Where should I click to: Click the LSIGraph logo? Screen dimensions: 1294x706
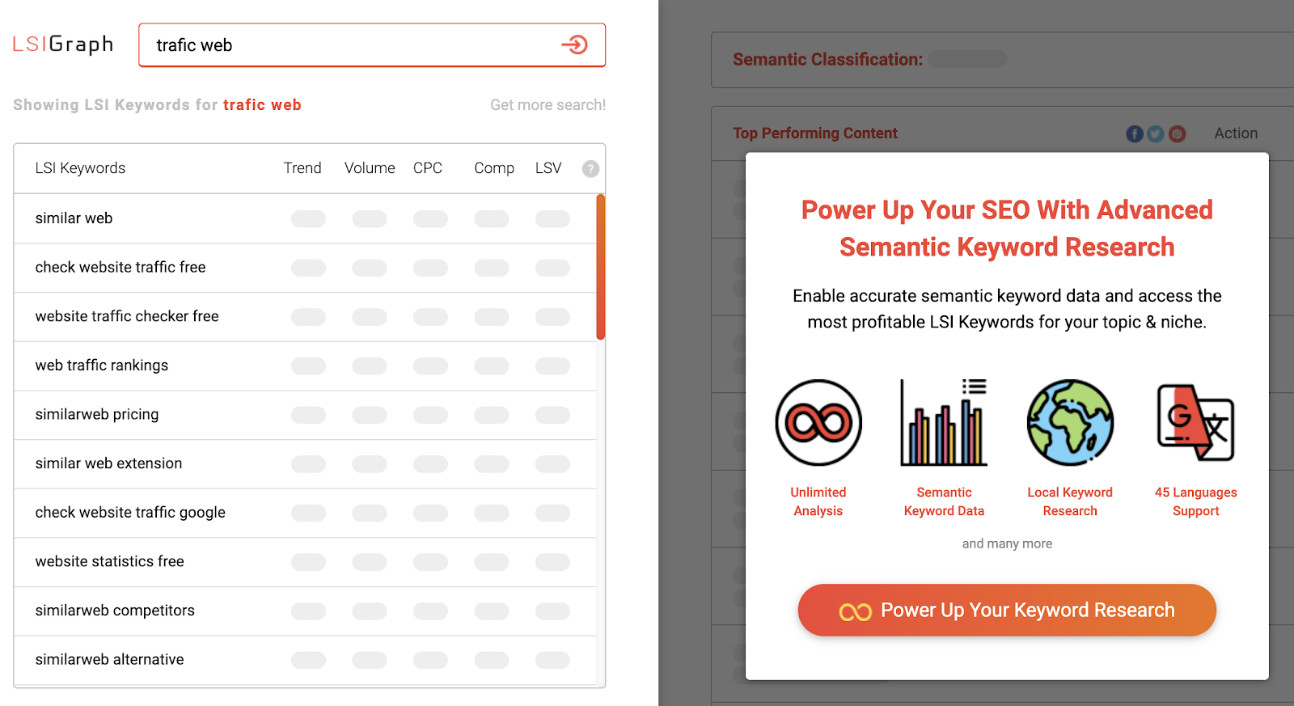coord(63,44)
